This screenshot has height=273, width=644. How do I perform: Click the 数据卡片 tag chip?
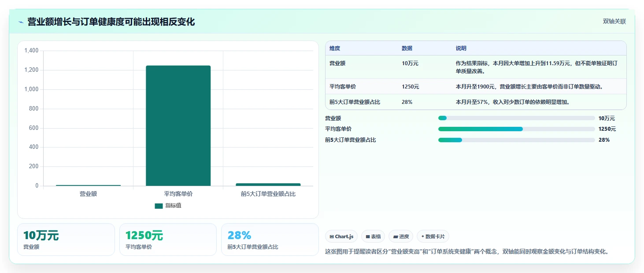pos(433,236)
